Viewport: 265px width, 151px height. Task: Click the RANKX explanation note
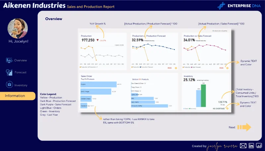pos(129,121)
